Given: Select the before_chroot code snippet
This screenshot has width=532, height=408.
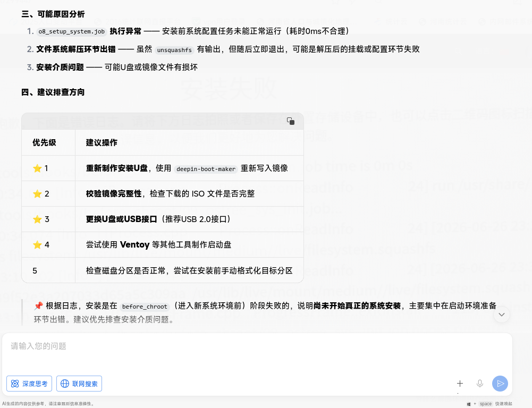Looking at the screenshot, I should pyautogui.click(x=145, y=306).
